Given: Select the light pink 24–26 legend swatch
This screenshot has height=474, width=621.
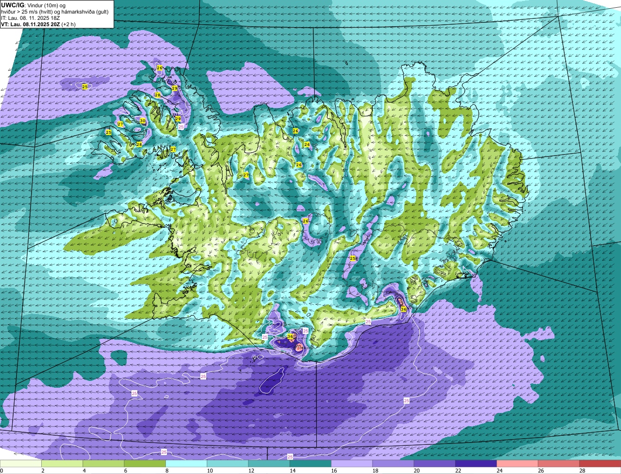Looking at the screenshot, I should point(518,464).
